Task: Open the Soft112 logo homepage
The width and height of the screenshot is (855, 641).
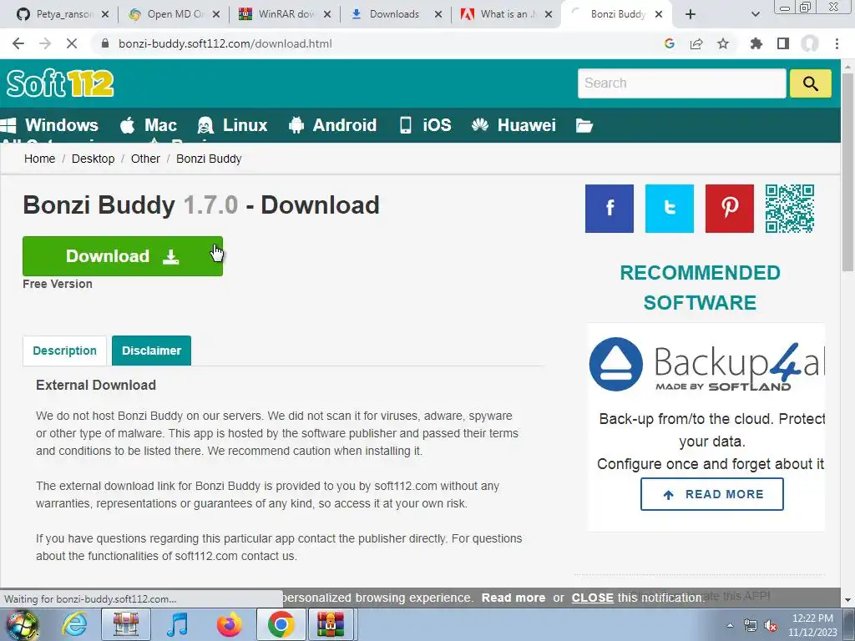Action: [60, 83]
